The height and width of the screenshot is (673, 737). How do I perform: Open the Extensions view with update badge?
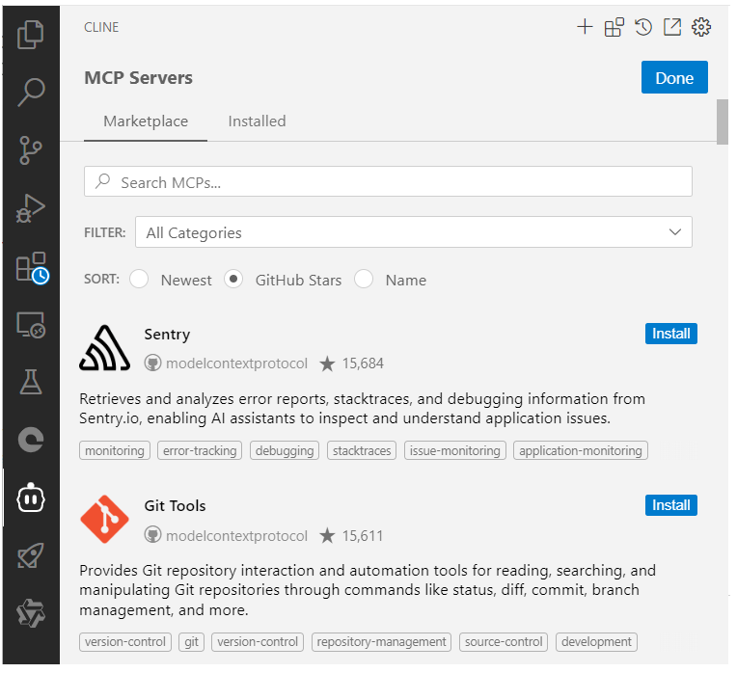[x=32, y=267]
